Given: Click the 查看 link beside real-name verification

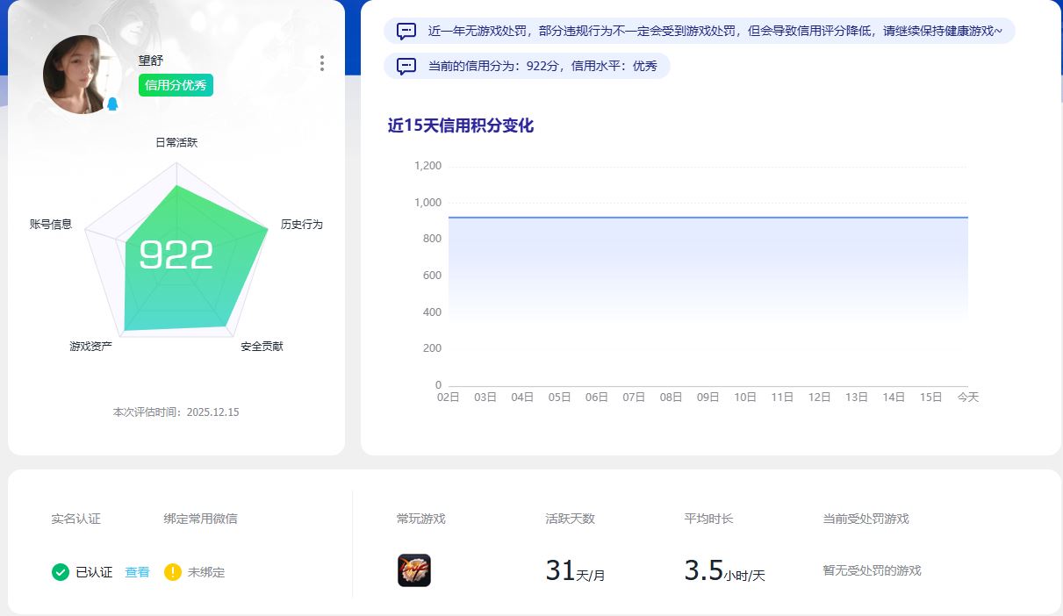Looking at the screenshot, I should [x=136, y=572].
